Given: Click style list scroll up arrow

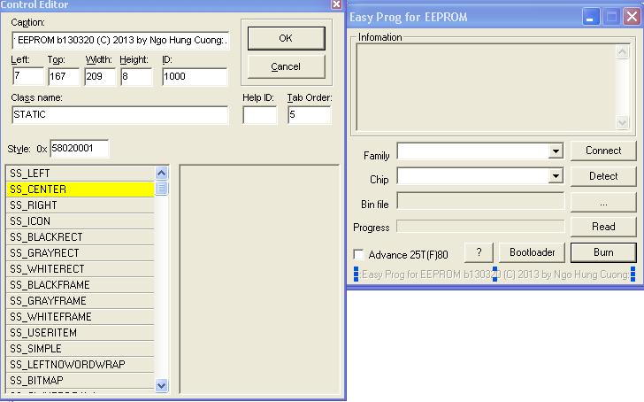Looking at the screenshot, I should pyautogui.click(x=161, y=174).
